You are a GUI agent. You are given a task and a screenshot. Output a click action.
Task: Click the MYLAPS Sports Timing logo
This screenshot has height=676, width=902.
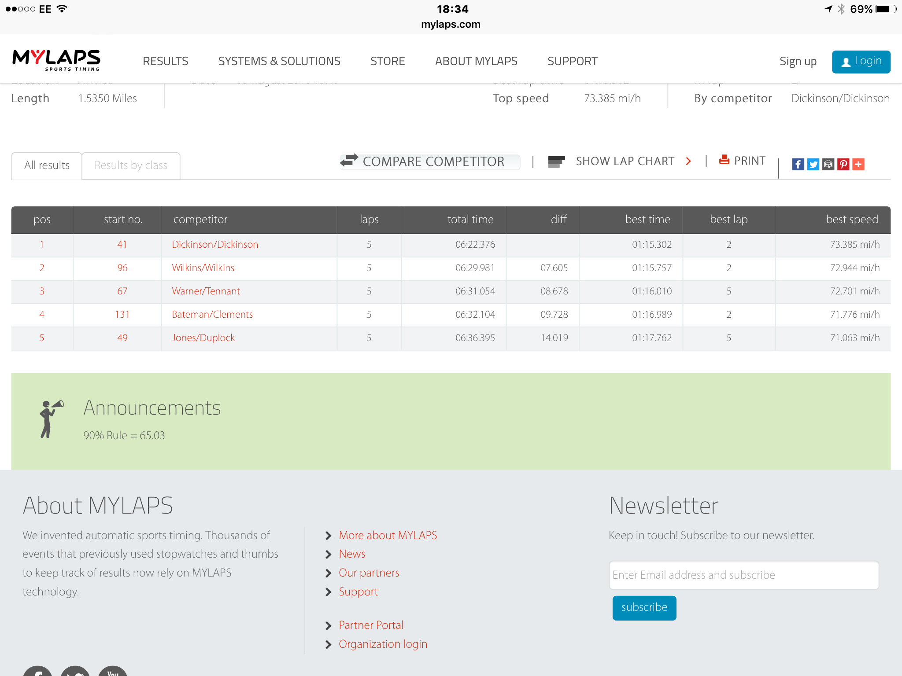point(56,60)
